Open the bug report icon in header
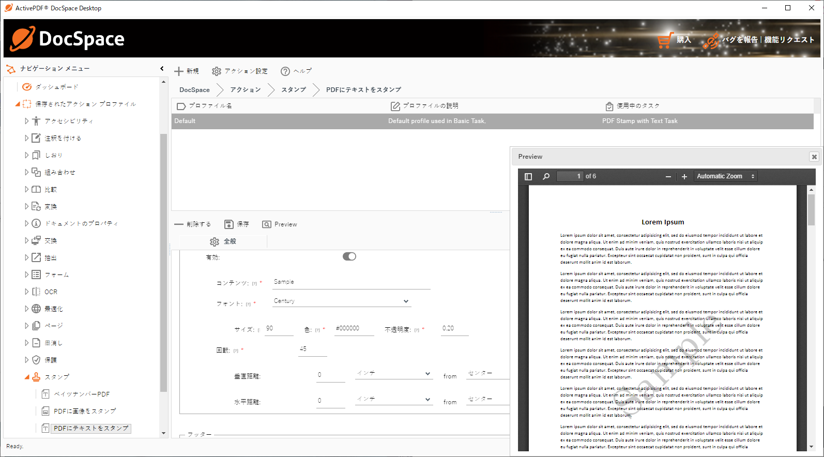The image size is (824, 457). (711, 40)
